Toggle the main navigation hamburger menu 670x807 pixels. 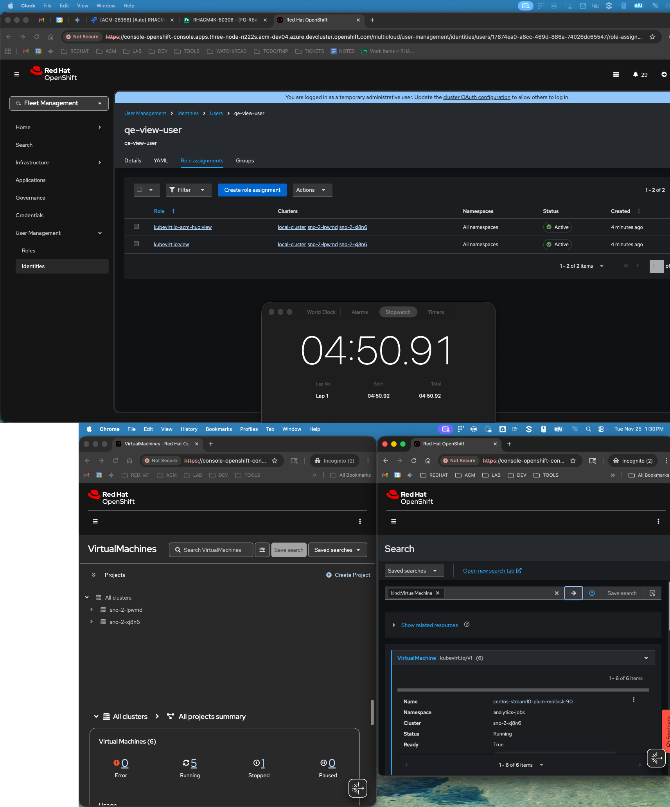17,74
